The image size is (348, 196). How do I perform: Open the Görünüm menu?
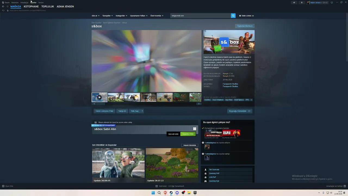[x=15, y=2]
